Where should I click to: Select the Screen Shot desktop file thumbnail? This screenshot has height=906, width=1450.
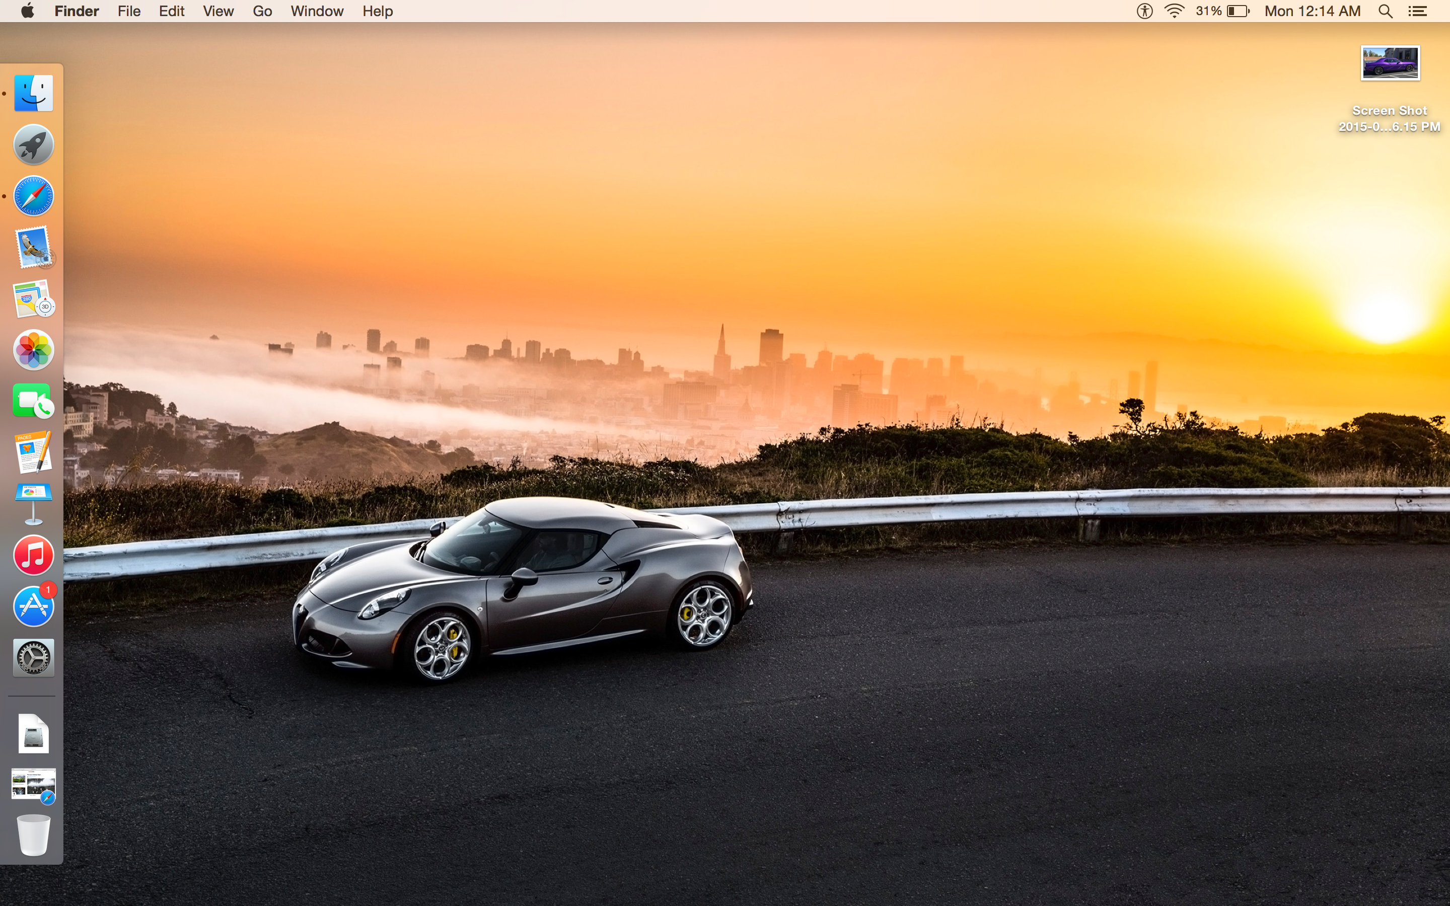pos(1390,63)
